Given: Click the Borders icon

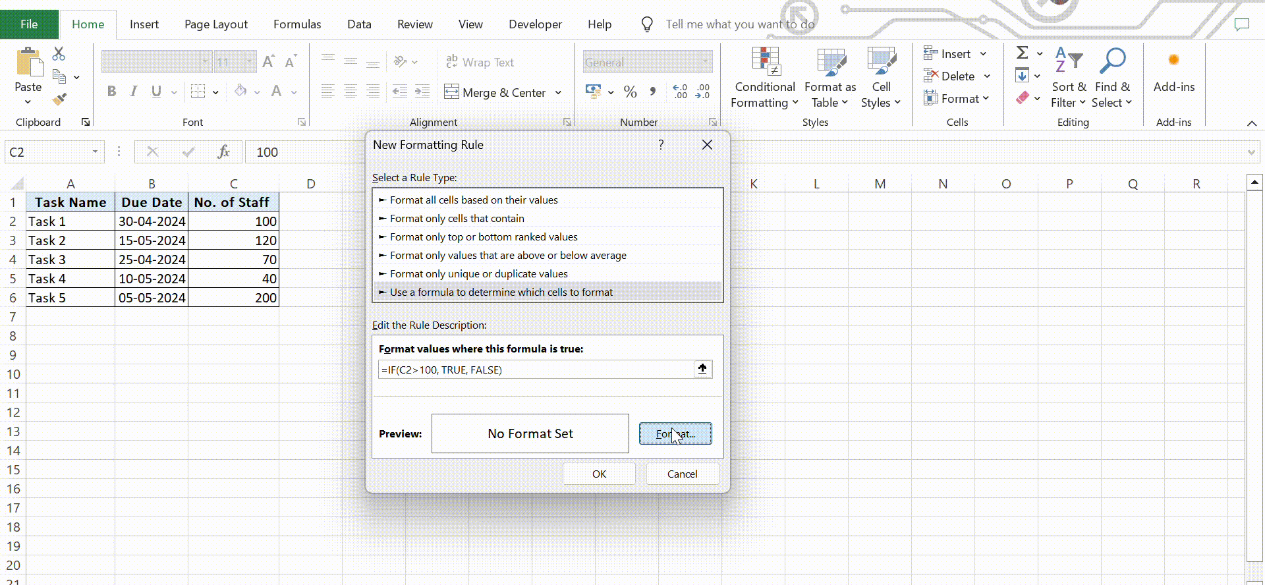Looking at the screenshot, I should coord(198,92).
